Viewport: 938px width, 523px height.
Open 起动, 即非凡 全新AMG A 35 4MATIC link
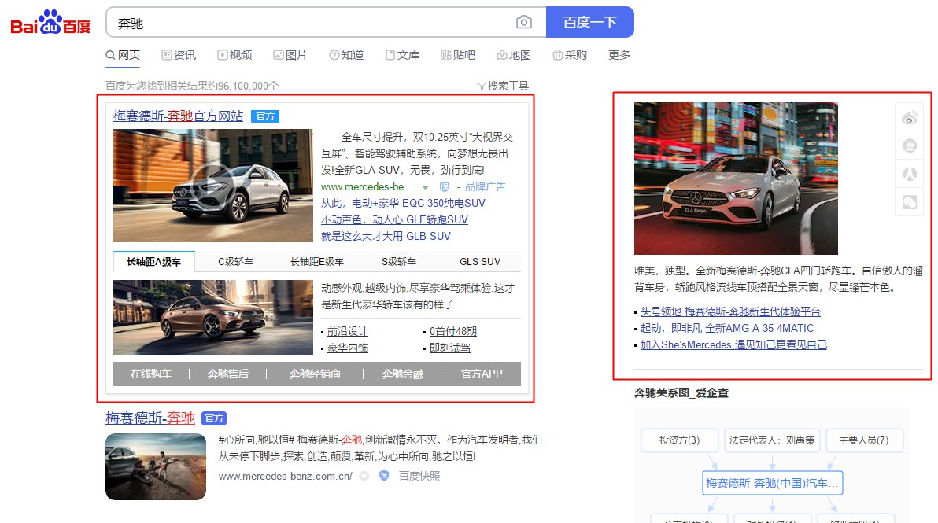point(727,328)
